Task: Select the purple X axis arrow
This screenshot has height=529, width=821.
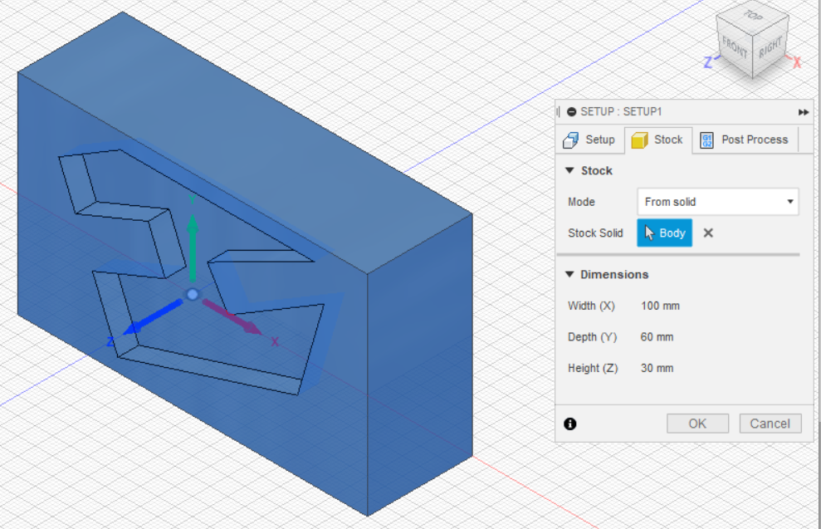Action: (232, 316)
